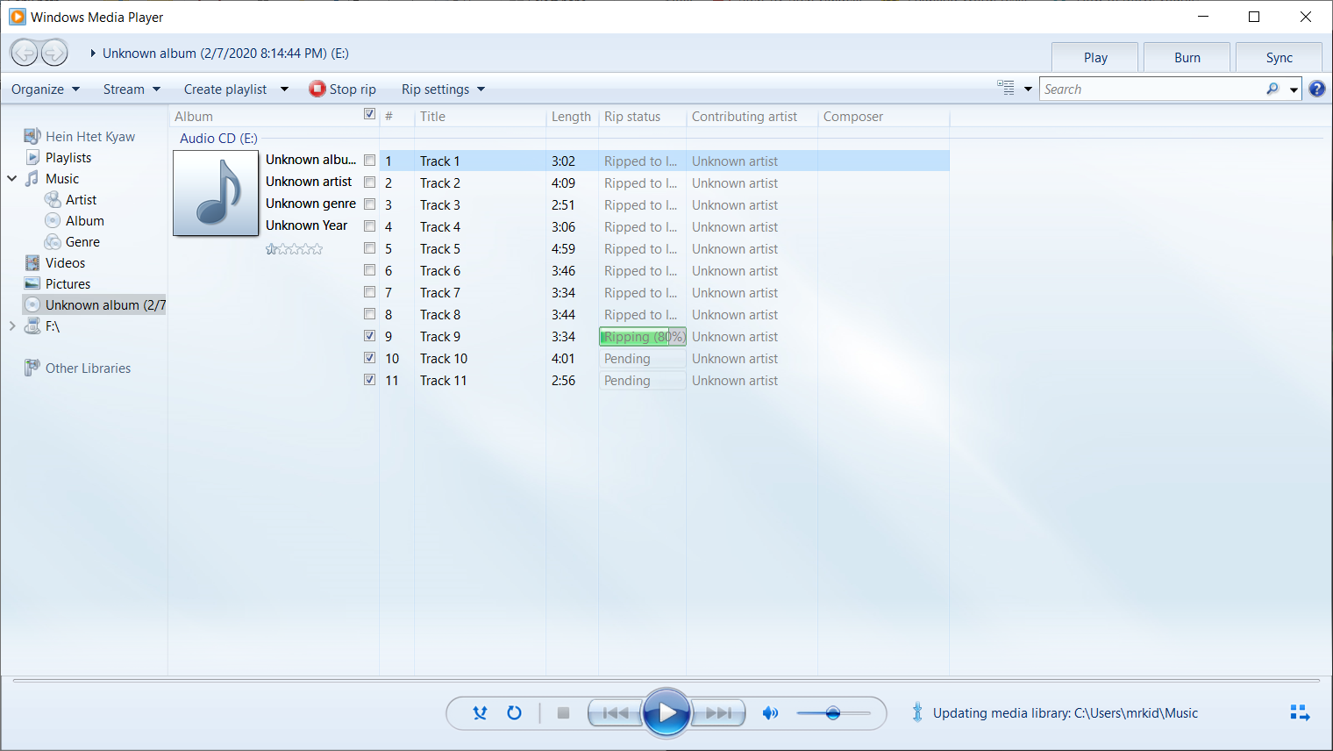Check the Track 1 rip checkbox

(369, 161)
